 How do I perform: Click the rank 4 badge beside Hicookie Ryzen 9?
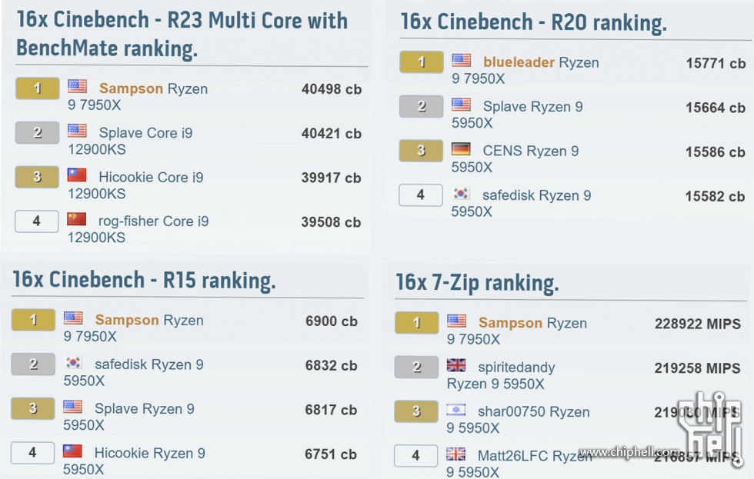tap(32, 453)
